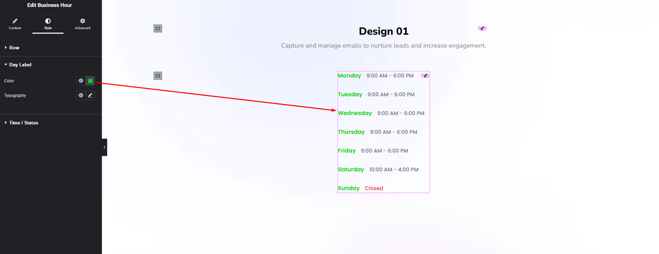Click the red Closed status text

(x=374, y=188)
